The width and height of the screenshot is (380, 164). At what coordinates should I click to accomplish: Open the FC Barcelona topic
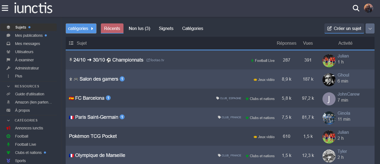click(90, 98)
